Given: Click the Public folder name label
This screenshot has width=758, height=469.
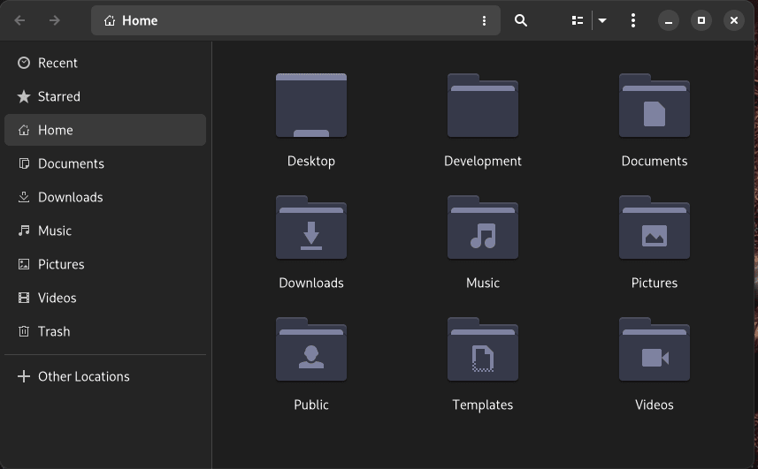Looking at the screenshot, I should [311, 405].
